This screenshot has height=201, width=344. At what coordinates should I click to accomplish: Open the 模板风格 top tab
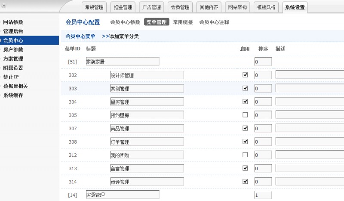coord(266,7)
